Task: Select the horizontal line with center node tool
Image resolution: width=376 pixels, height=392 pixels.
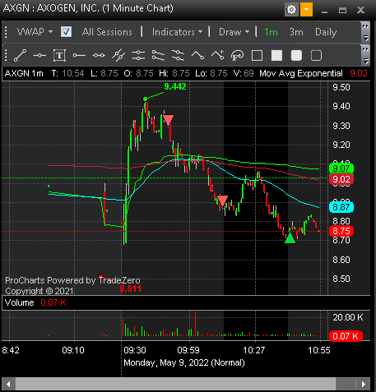Action: 39,56
